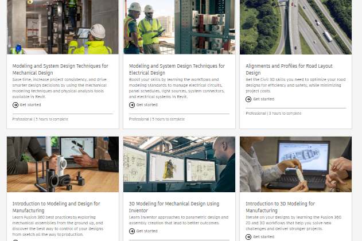The image size is (362, 241).
Task: Select the aerial highway interchange thumbnail
Action: pos(296,27)
